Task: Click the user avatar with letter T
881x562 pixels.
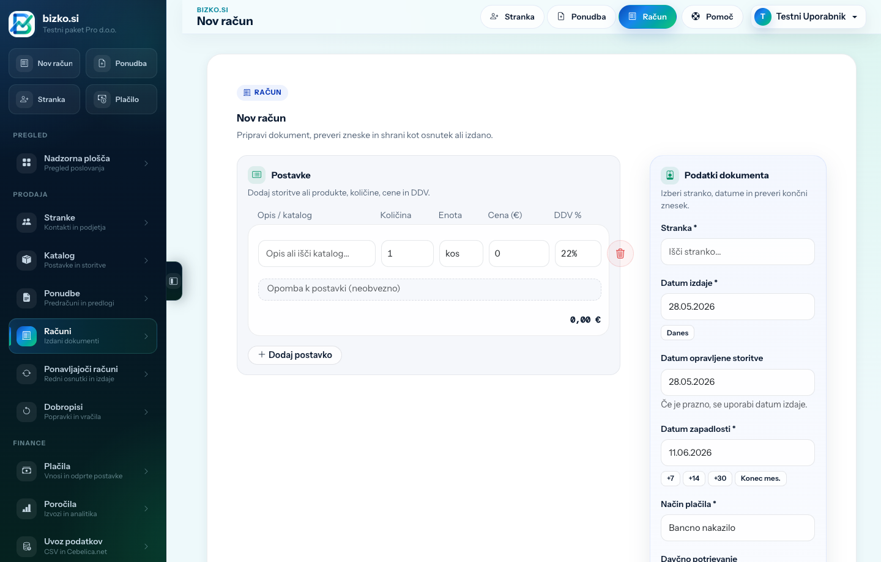Action: (x=762, y=16)
